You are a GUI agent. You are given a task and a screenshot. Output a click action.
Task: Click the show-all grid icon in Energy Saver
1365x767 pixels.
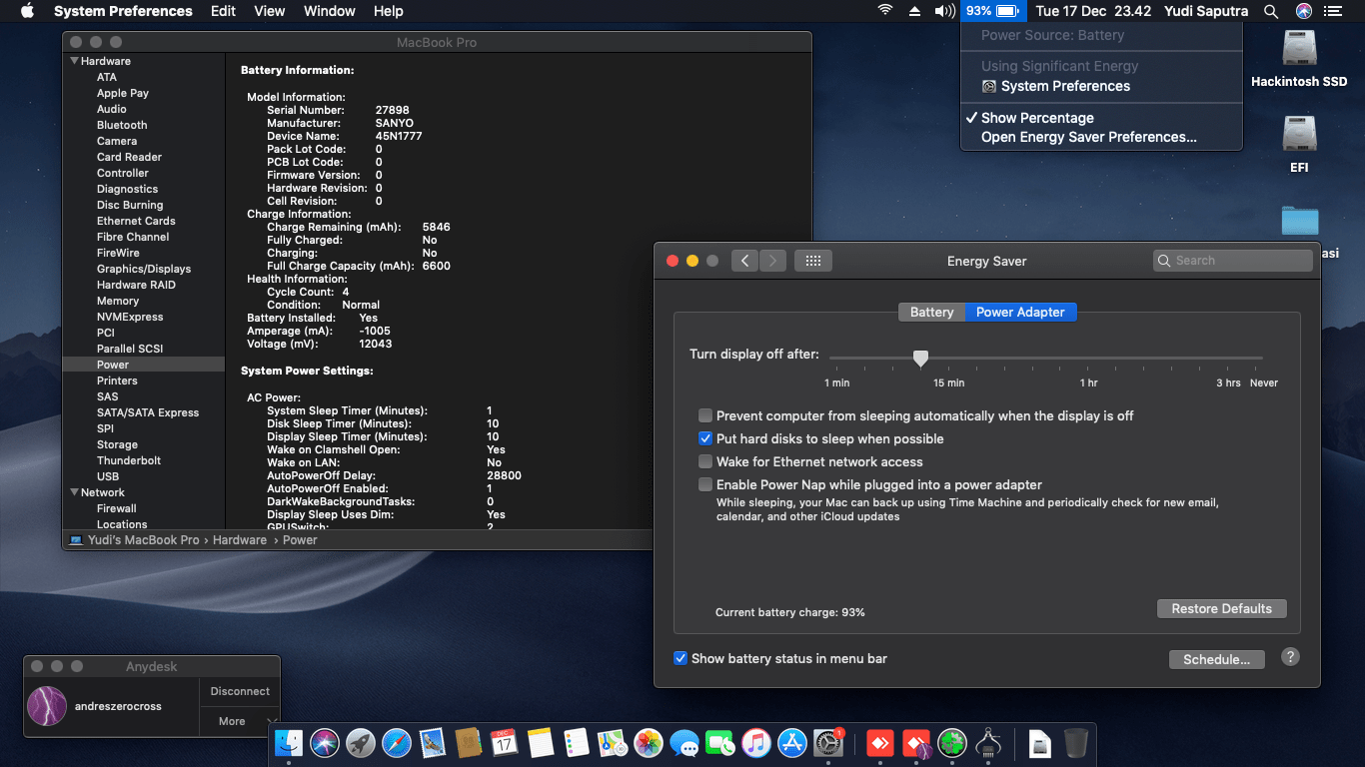coord(812,261)
